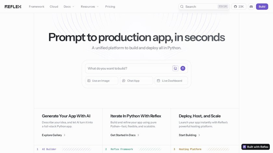This screenshot has width=273, height=153.
Task: Submit prompt with the purple arrow button
Action: click(x=183, y=68)
